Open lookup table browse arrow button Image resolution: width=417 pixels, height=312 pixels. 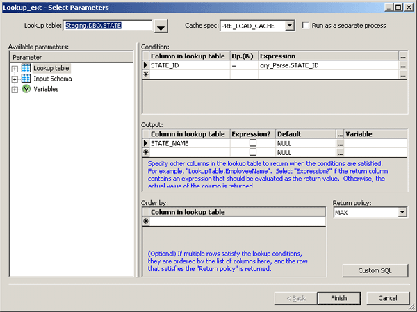click(161, 26)
